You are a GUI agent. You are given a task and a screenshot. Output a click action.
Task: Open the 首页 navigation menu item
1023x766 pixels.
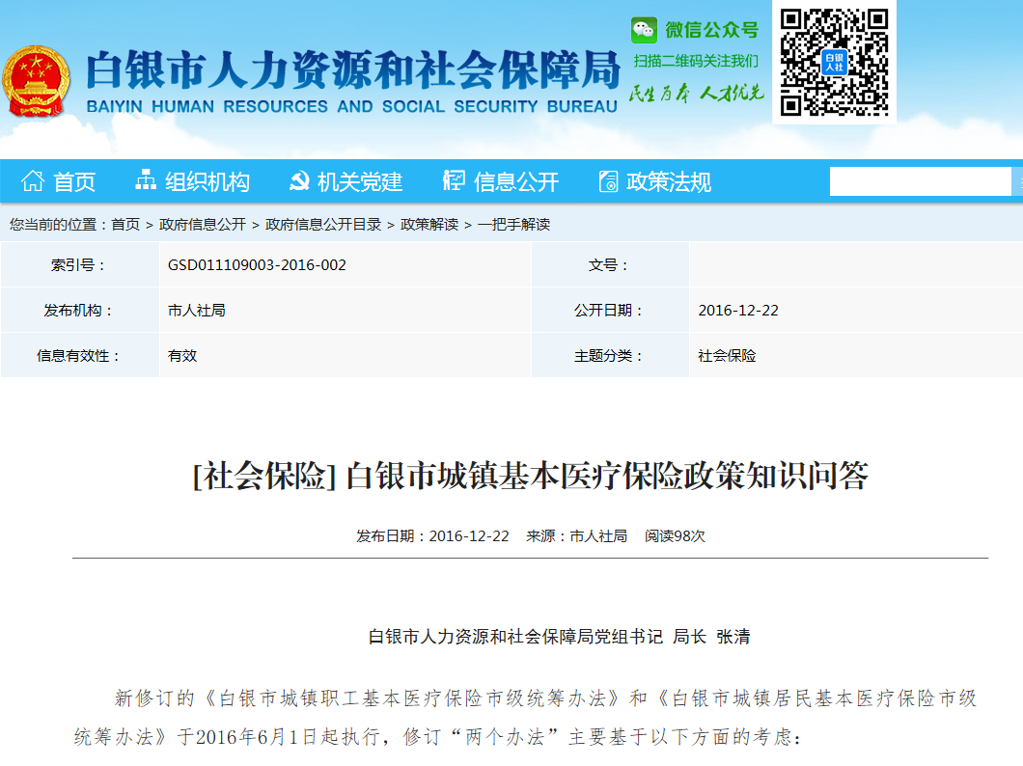74,181
